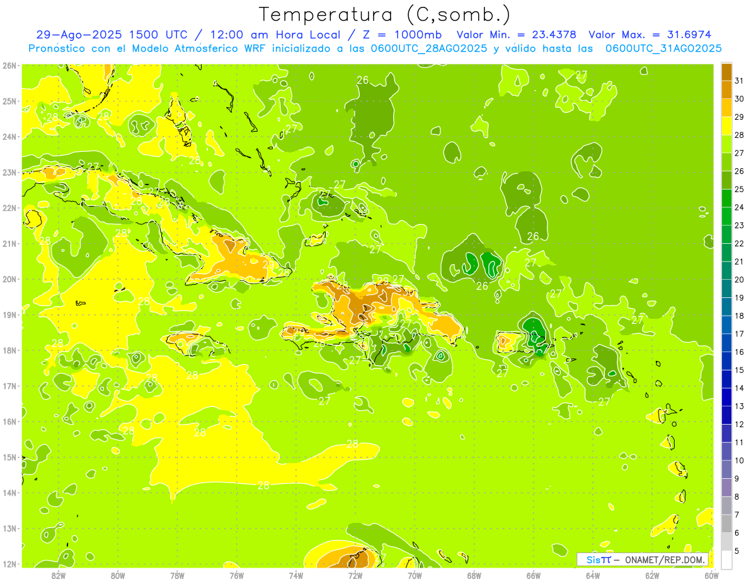Click the 68W longitude axis label
756x584 pixels.
474,575
